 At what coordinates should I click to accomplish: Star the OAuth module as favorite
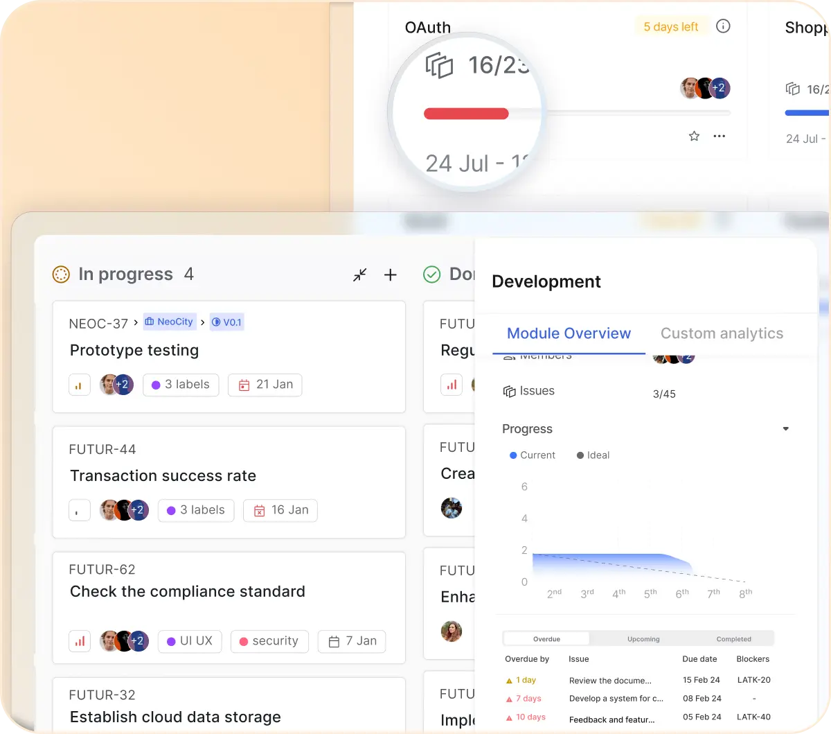pos(694,137)
